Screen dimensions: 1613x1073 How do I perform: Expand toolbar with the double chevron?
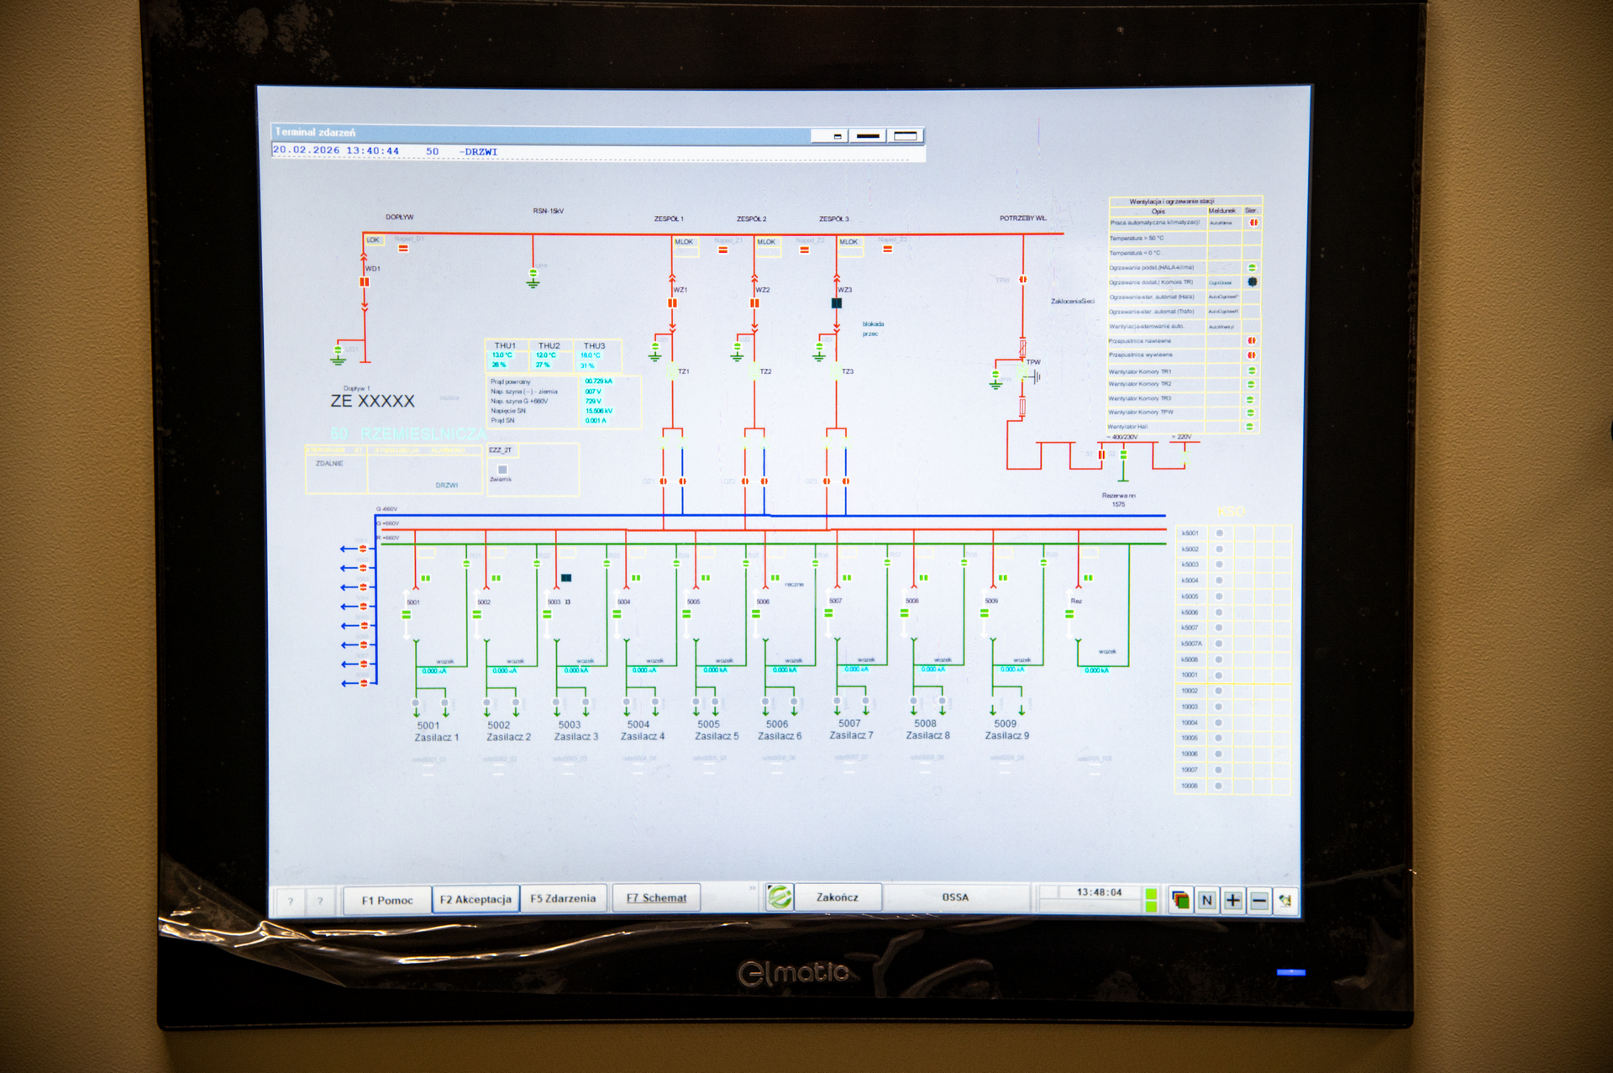[753, 887]
